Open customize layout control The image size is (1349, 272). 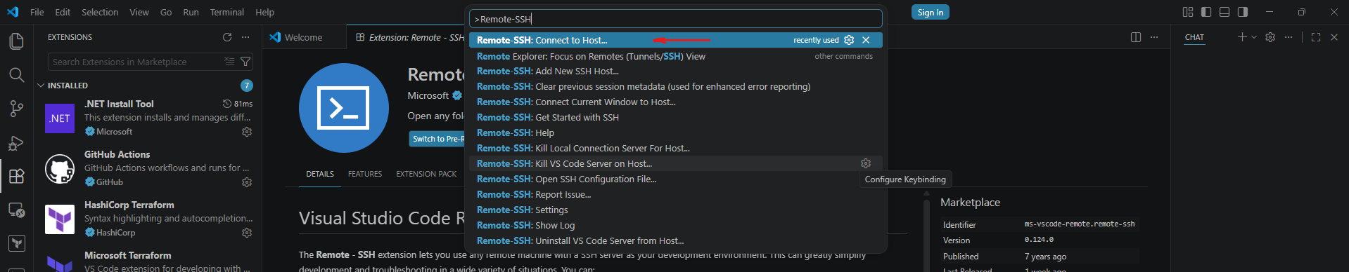click(x=1188, y=12)
